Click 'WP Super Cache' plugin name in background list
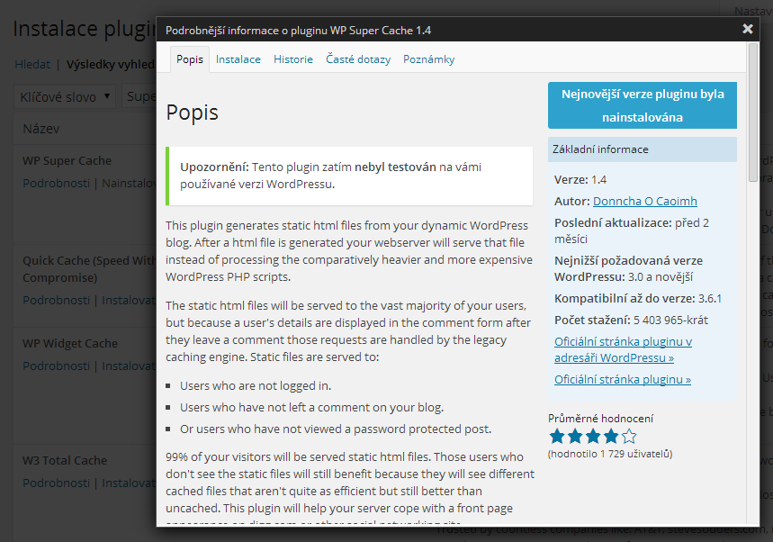This screenshot has width=773, height=542. 67,161
